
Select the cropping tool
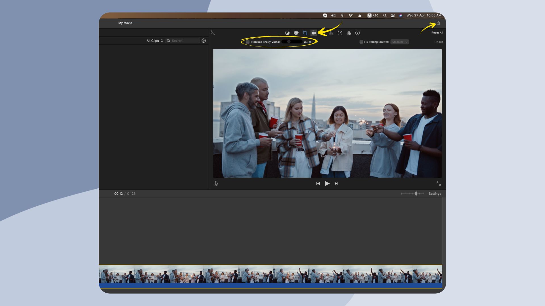(305, 33)
